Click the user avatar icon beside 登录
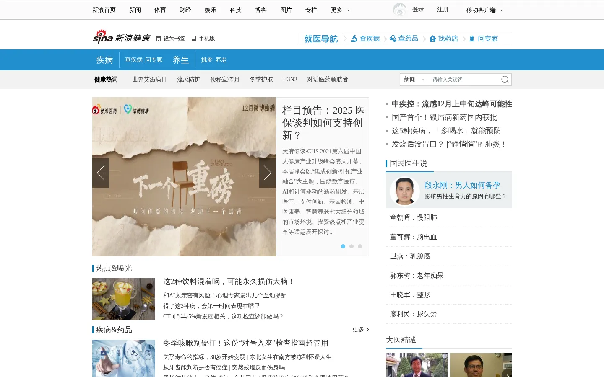The width and height of the screenshot is (604, 377). coord(400,10)
